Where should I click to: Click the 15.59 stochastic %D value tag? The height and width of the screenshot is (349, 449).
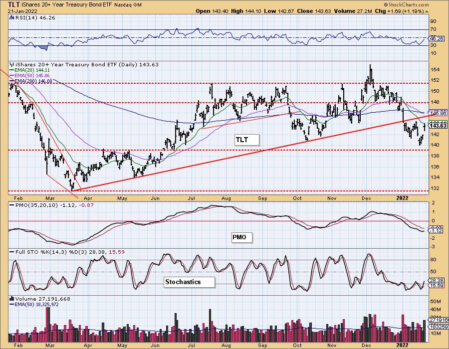(437, 286)
